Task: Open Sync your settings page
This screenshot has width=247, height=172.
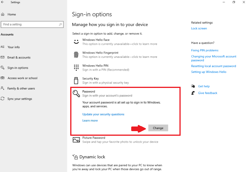Action: point(20,99)
